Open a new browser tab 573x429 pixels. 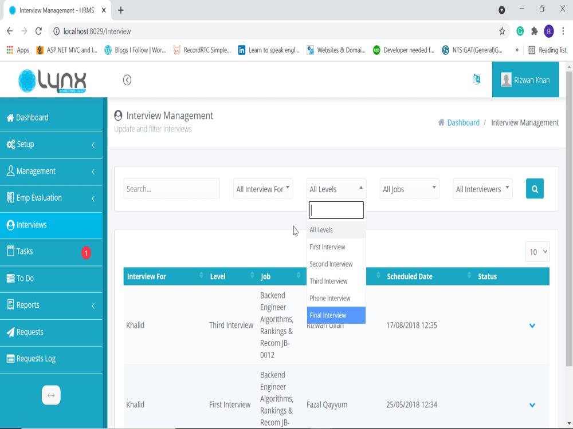[x=120, y=10]
